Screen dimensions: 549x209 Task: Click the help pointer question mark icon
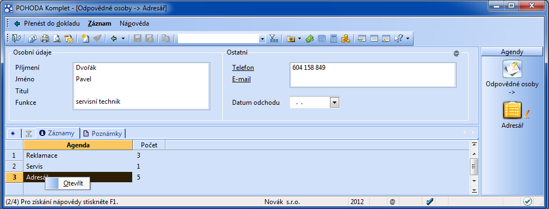399,38
